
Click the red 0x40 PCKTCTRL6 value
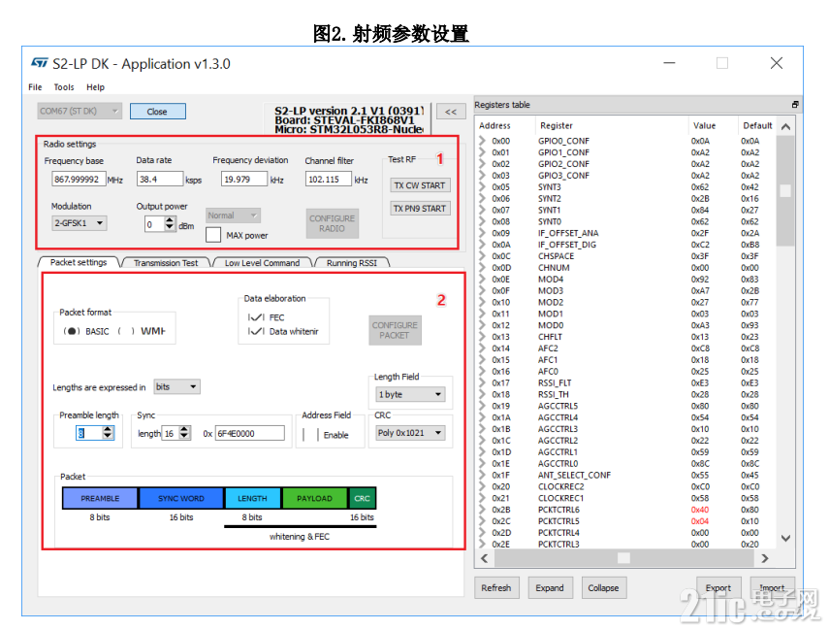tap(699, 510)
